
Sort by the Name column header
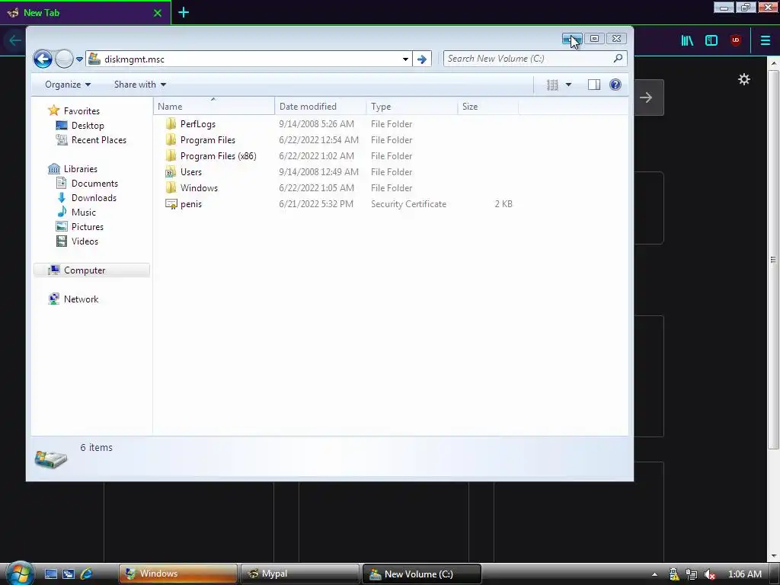coord(214,107)
